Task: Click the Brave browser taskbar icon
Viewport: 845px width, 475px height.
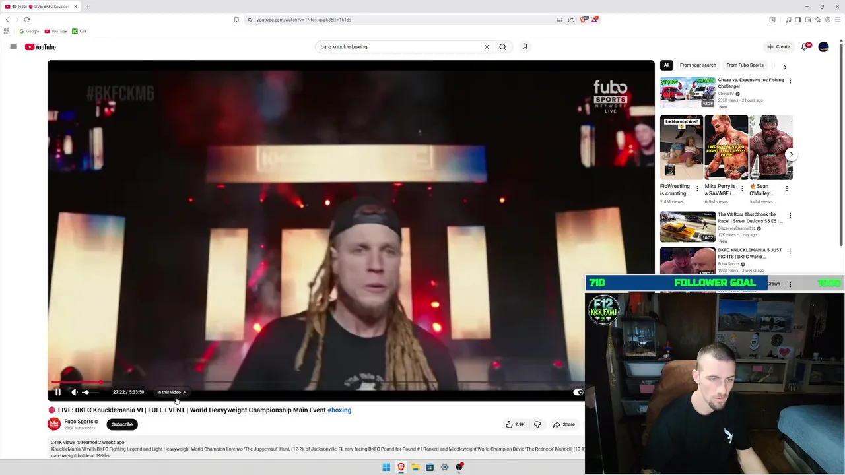Action: click(x=401, y=467)
